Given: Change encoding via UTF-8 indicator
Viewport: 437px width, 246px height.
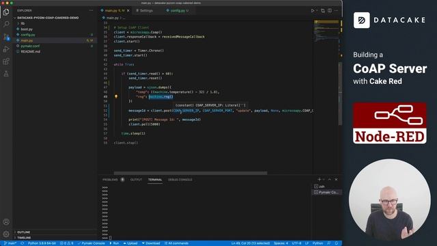Looking at the screenshot, I should [296, 243].
